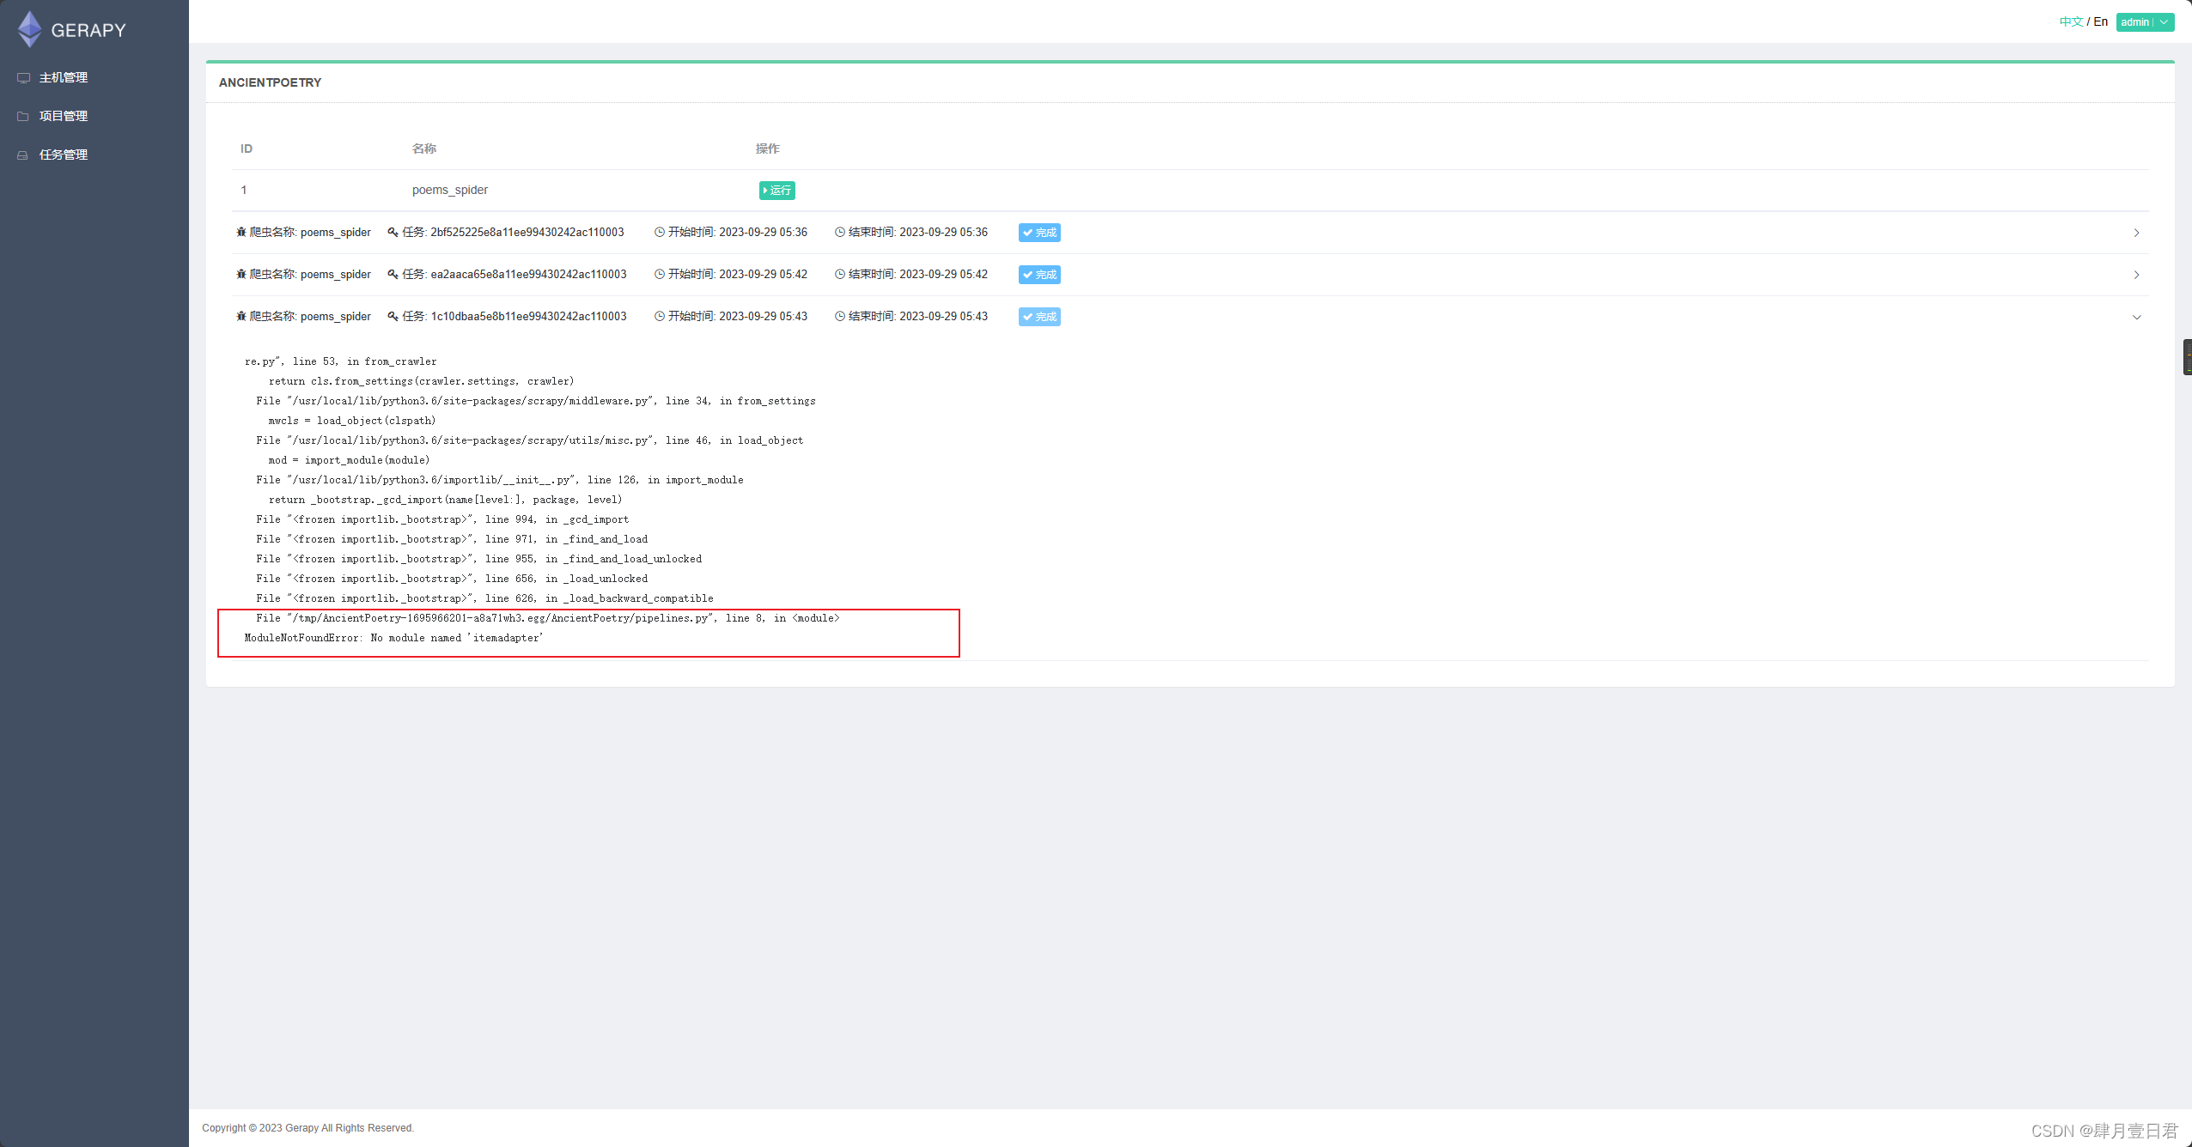Click the 运行 button for poems_spider
The width and height of the screenshot is (2192, 1147).
click(x=776, y=190)
